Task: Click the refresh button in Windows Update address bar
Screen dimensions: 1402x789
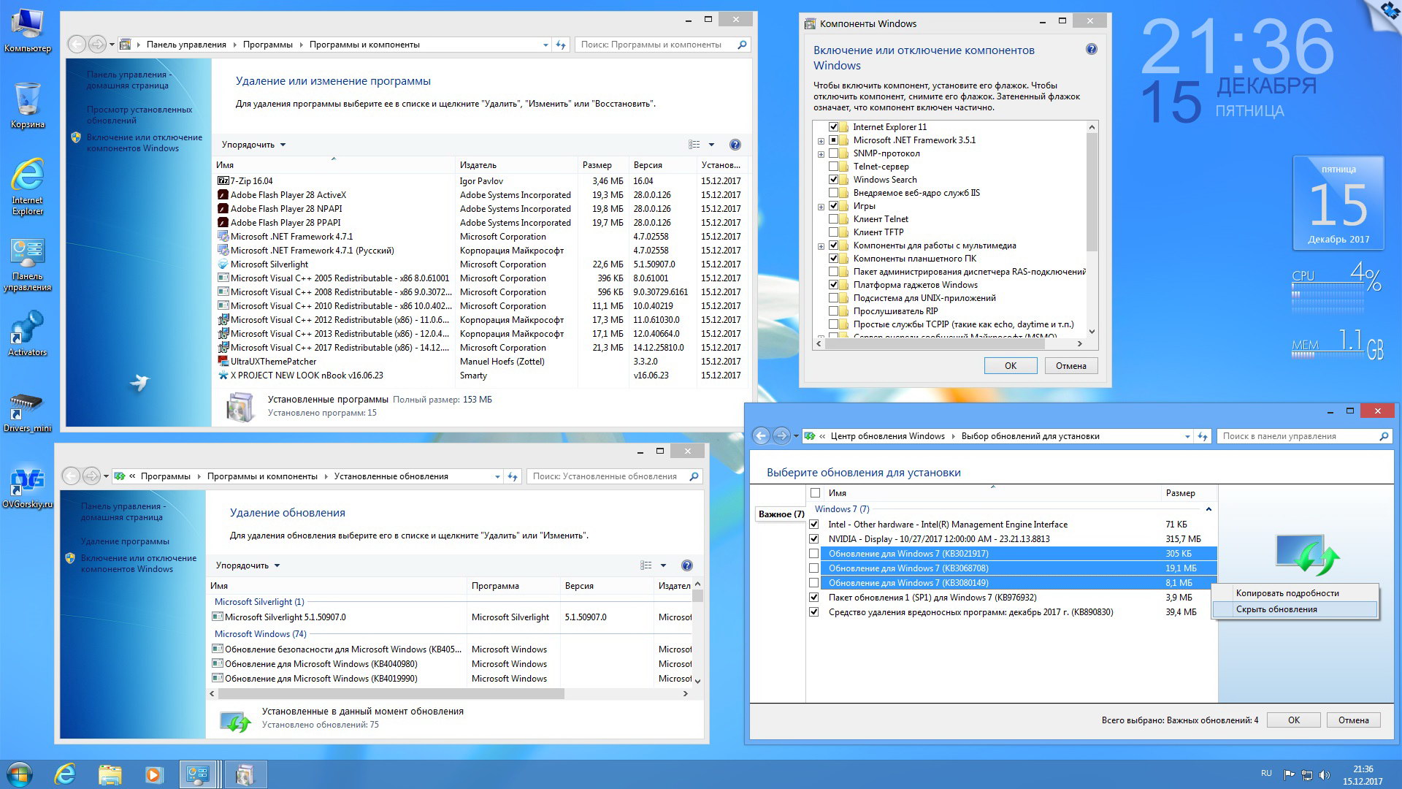Action: 1203,436
